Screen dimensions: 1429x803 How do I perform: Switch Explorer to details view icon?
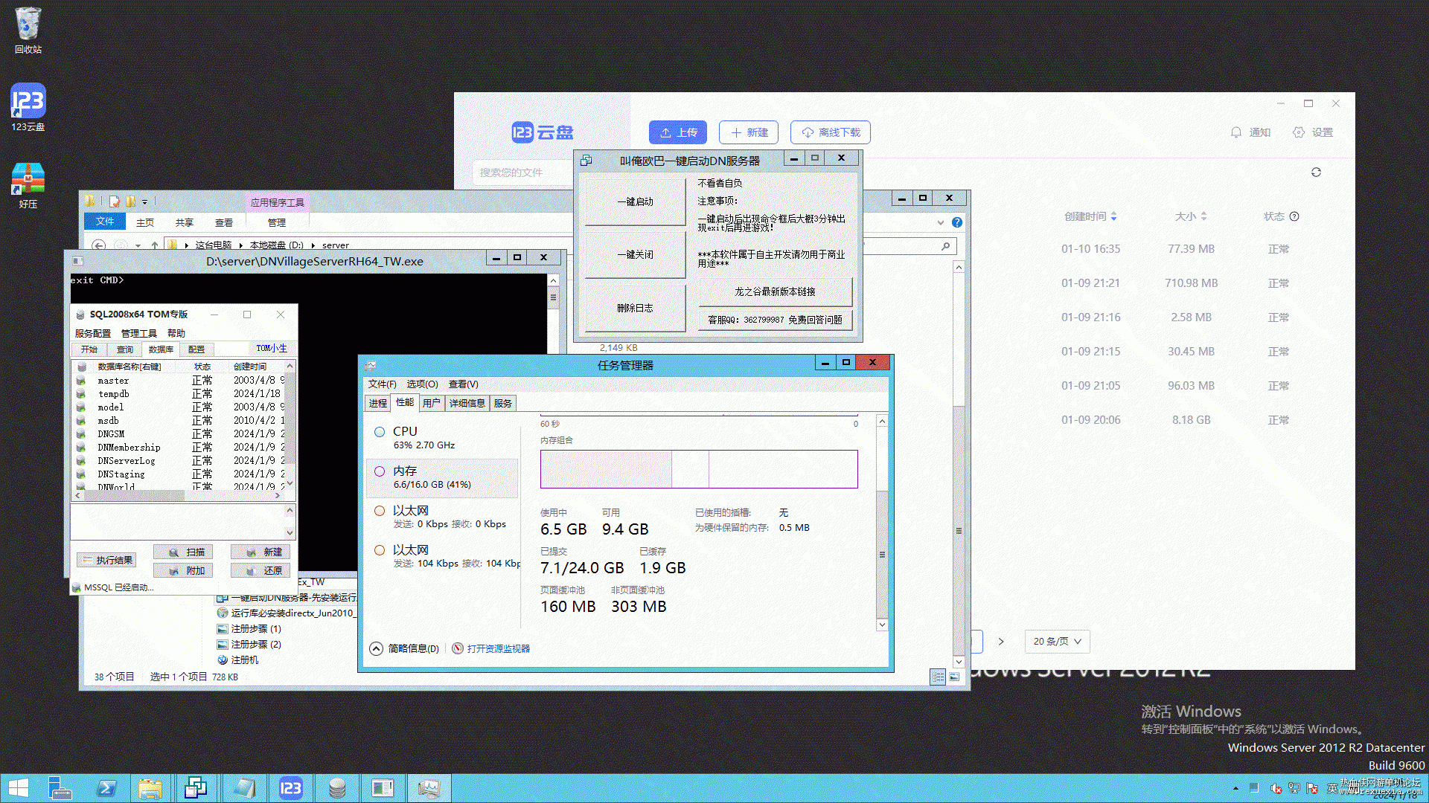939,677
